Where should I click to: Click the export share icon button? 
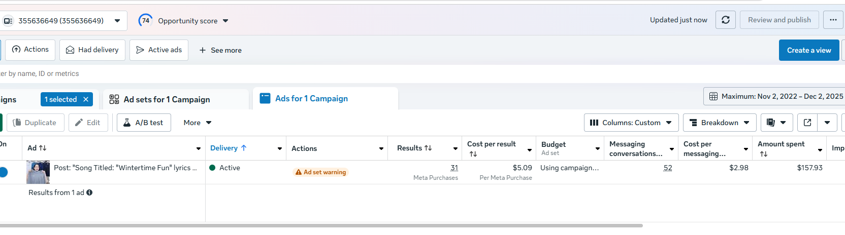(x=807, y=123)
